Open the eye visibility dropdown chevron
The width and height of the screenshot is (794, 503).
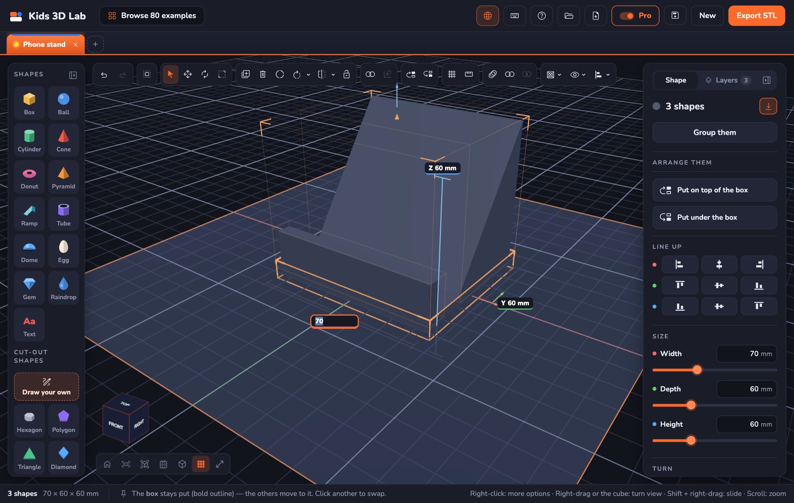[x=584, y=75]
